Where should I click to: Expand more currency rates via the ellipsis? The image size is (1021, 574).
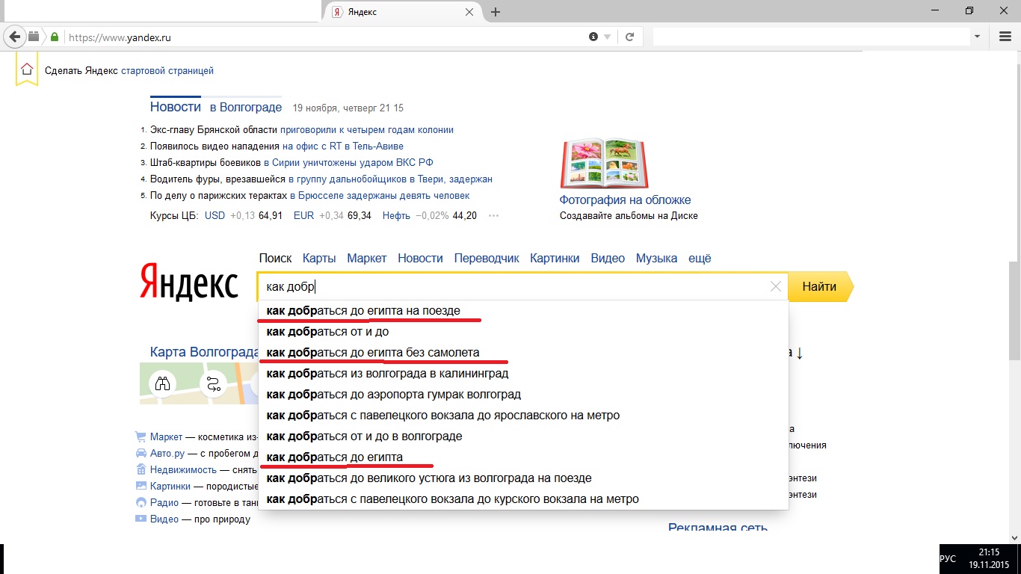tap(493, 216)
